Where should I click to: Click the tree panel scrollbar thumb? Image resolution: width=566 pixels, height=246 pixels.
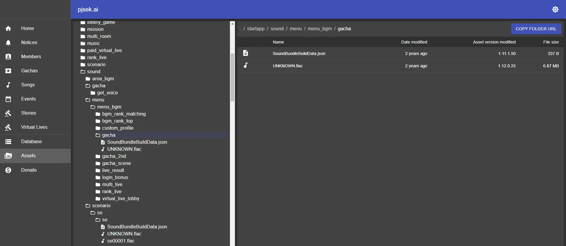coord(232,77)
